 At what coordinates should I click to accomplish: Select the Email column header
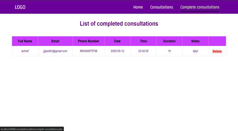55,41
